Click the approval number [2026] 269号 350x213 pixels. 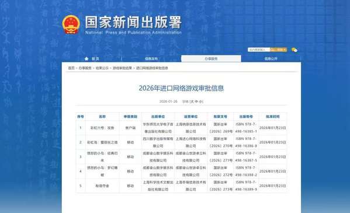point(220,128)
